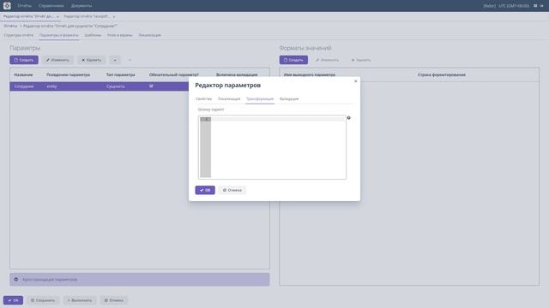Click the Отчёты breadcrumb link

[10, 26]
